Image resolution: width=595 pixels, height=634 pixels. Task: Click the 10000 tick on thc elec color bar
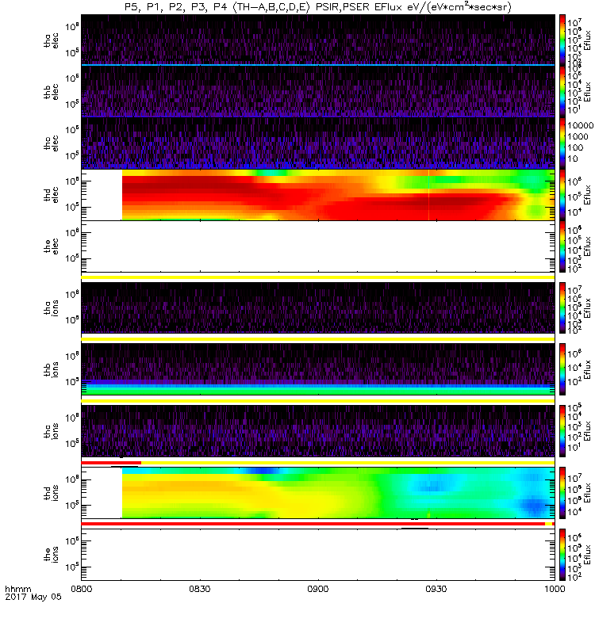pos(581,125)
